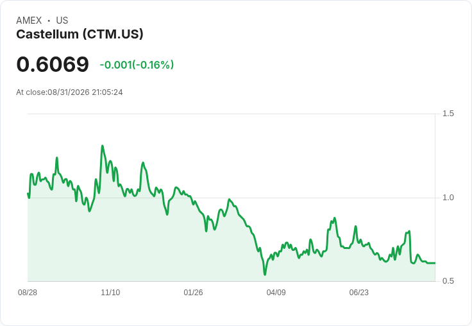Click the 06/23 x-axis date label
Image resolution: width=472 pixels, height=326 pixels.
(359, 293)
